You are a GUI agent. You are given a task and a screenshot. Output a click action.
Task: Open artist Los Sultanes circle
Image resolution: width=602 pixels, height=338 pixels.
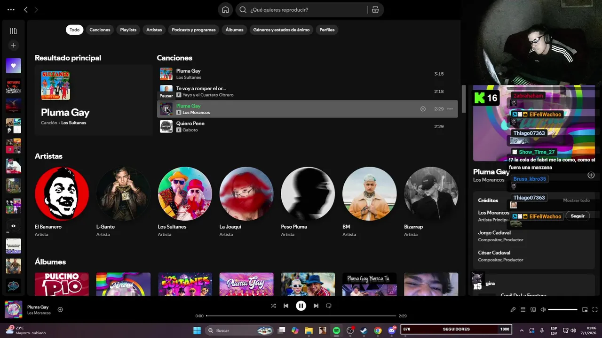coord(185,193)
